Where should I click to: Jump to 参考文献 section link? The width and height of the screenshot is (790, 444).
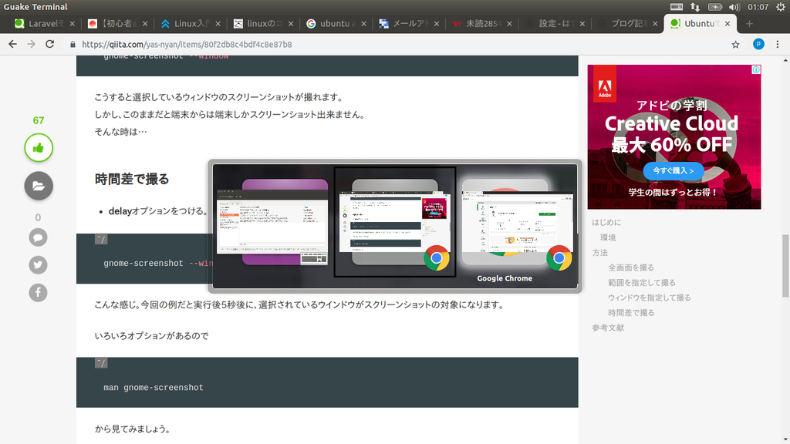click(608, 328)
